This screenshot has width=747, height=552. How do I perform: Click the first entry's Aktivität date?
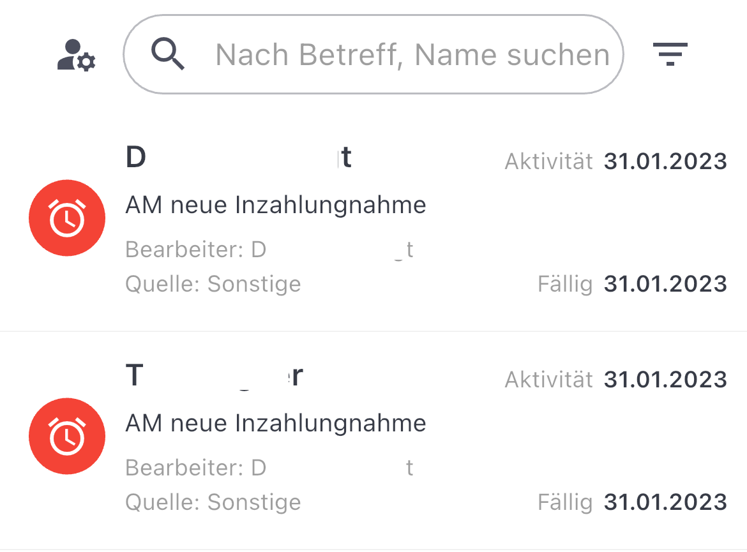665,161
